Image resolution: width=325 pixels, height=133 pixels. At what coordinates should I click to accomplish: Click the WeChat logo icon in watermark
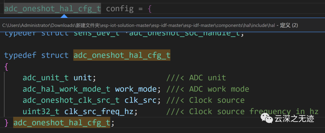pyautogui.click(x=267, y=118)
